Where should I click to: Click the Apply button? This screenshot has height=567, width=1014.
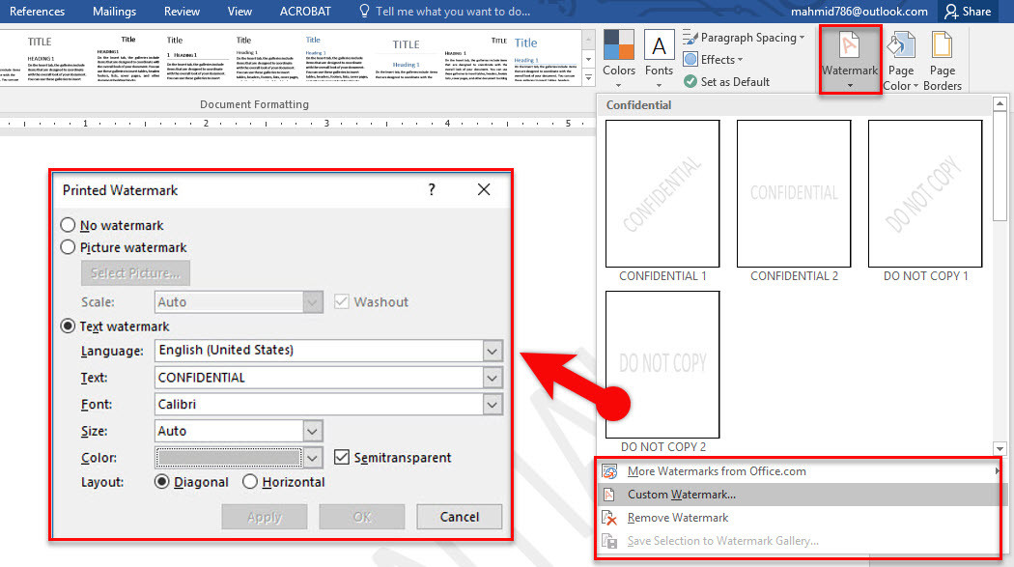pos(264,517)
